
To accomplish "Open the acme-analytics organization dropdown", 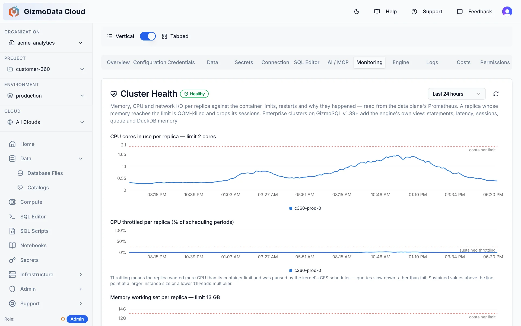I will 46,43.
